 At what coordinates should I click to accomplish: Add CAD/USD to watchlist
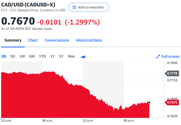pyautogui.click(x=88, y=7)
